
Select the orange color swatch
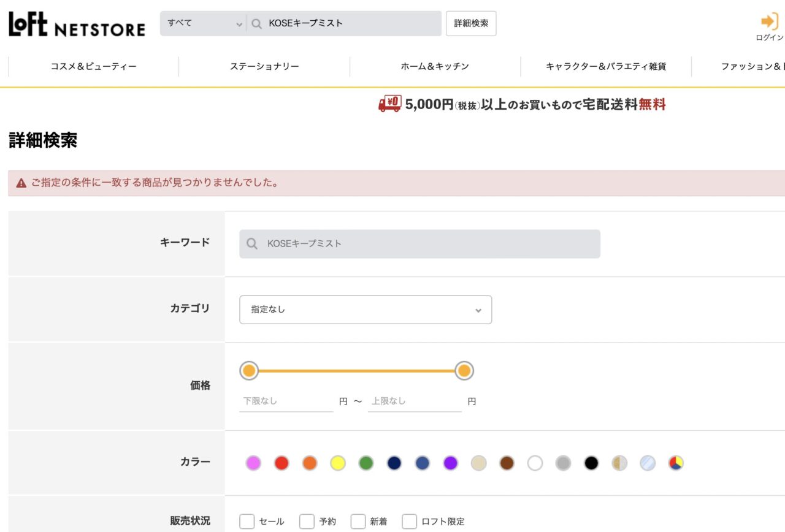310,463
